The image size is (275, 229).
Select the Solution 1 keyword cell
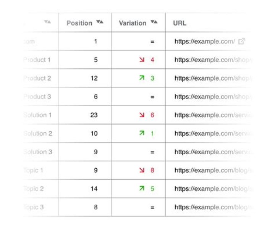click(x=37, y=115)
